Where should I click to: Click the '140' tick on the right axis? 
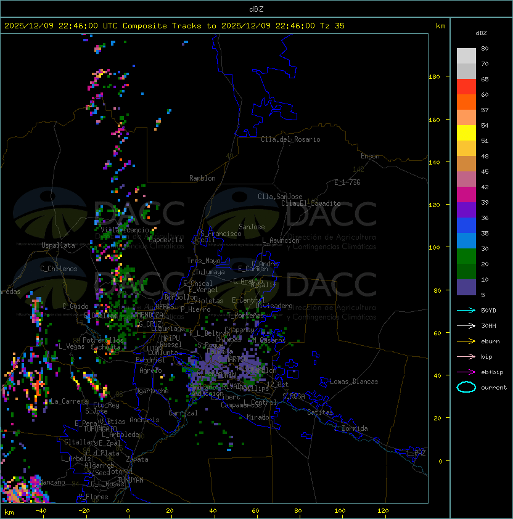pos(434,163)
